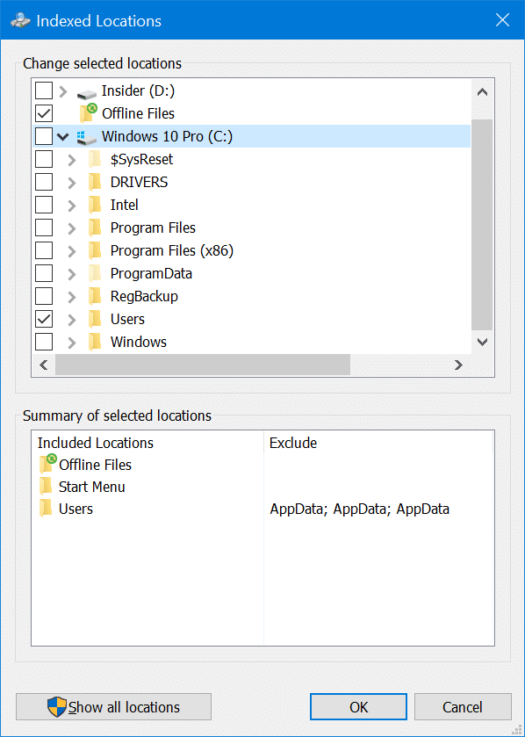Check the Insider (D:) checkbox
Image resolution: width=525 pixels, height=737 pixels.
[x=44, y=90]
